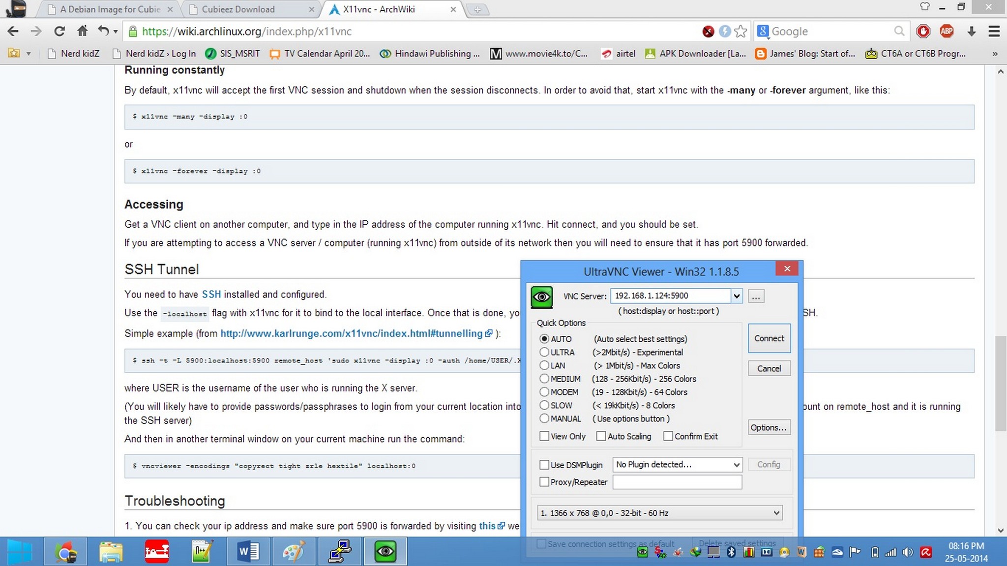The width and height of the screenshot is (1007, 566).
Task: Open the bookmarks folder dropdown arrow
Action: pyautogui.click(x=29, y=54)
